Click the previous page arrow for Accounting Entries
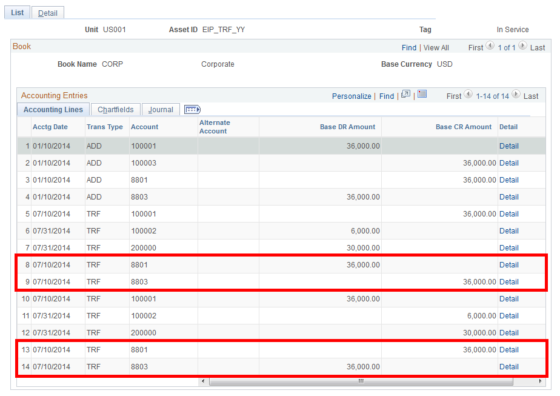The width and height of the screenshot is (560, 396). coord(468,95)
